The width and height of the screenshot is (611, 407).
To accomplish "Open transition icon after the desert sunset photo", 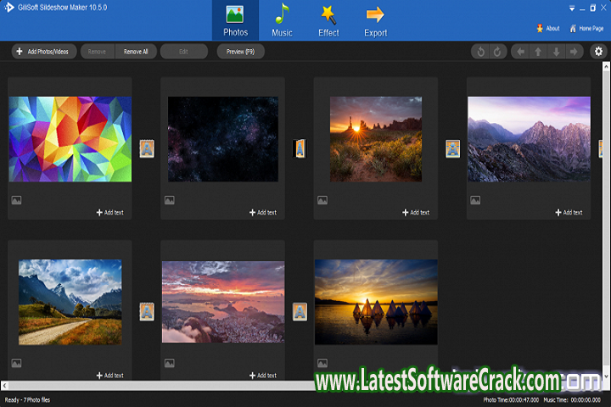I will click(452, 149).
